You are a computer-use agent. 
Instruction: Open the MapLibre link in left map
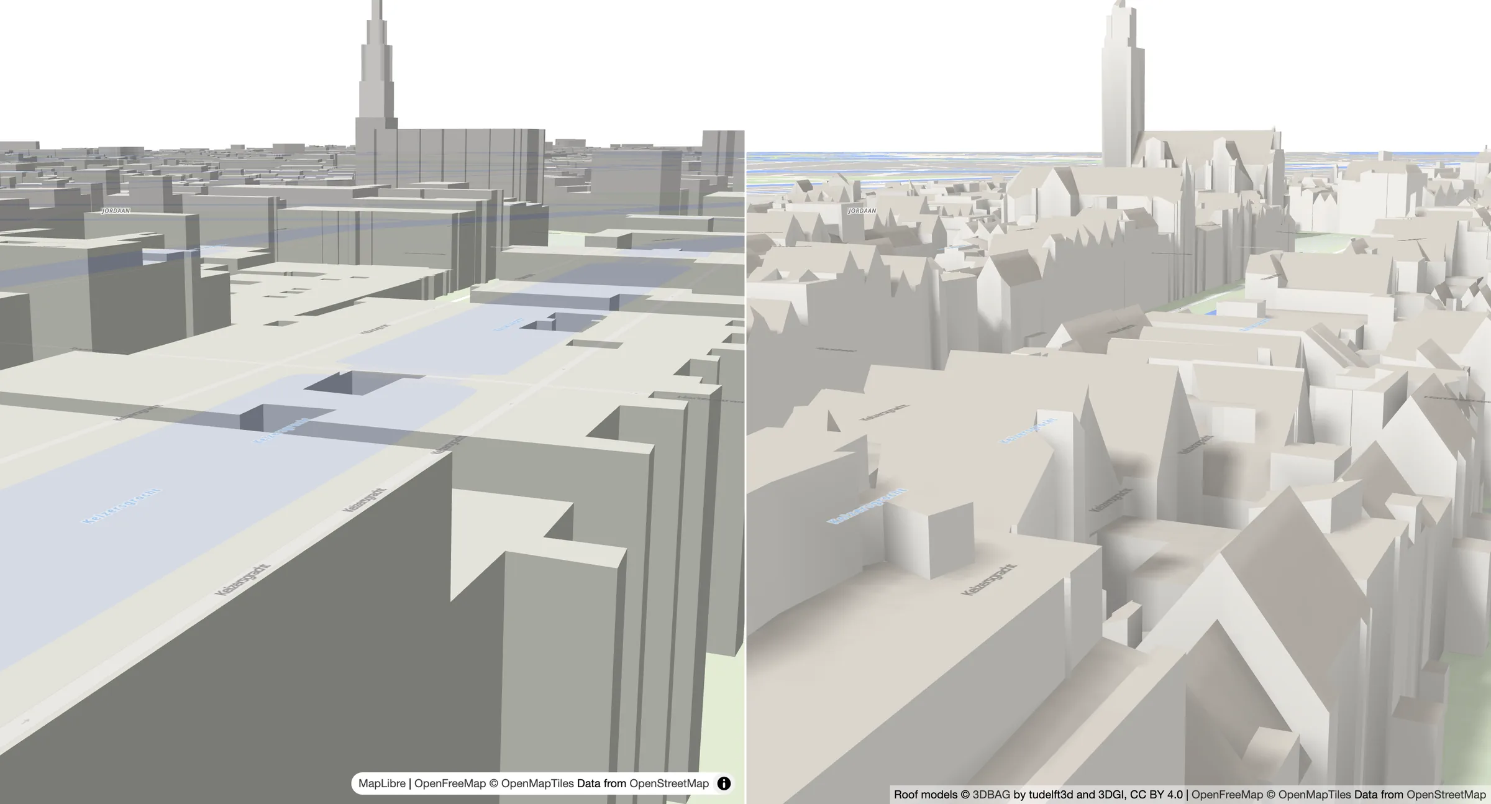pyautogui.click(x=381, y=783)
